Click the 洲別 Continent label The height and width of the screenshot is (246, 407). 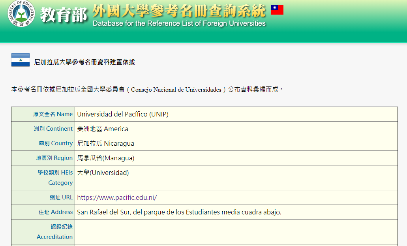[x=53, y=129]
